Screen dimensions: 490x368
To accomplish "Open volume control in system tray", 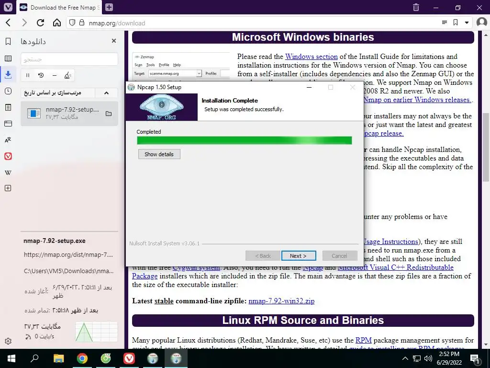I will coord(428,358).
